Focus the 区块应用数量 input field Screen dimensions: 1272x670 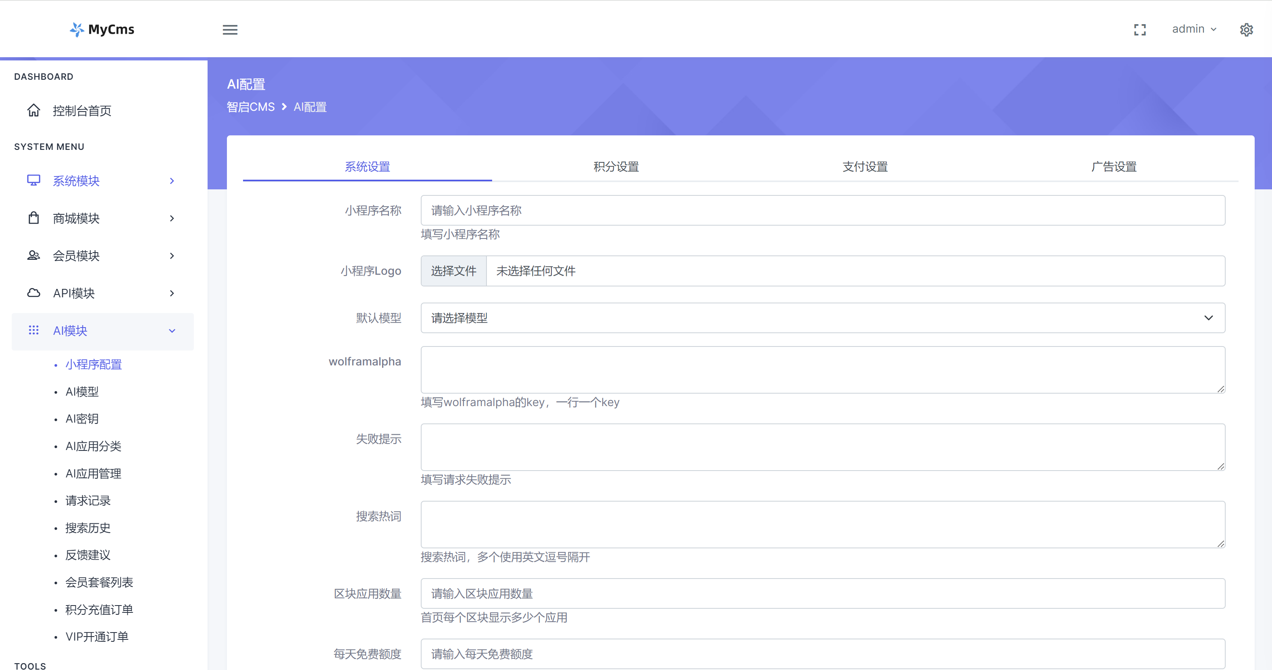823,593
